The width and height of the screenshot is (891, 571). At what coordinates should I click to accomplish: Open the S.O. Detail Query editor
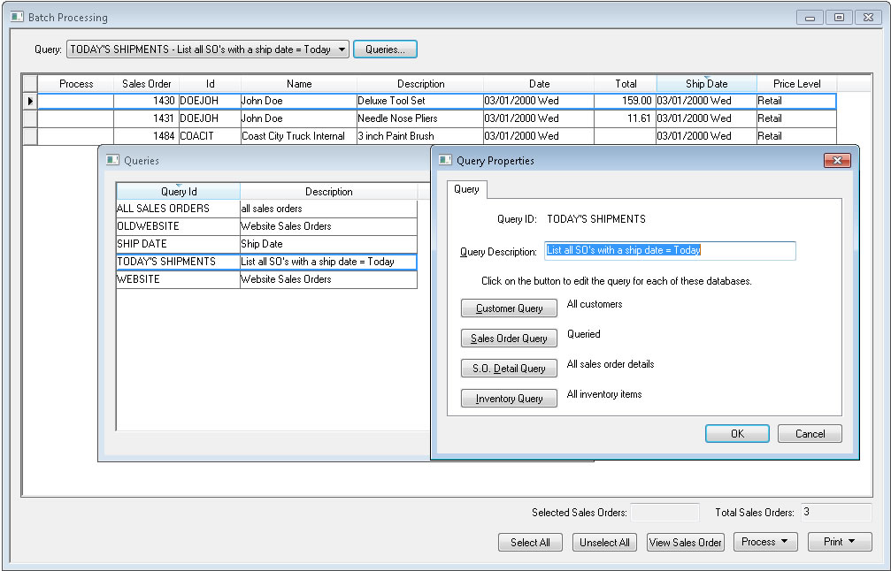(x=508, y=368)
